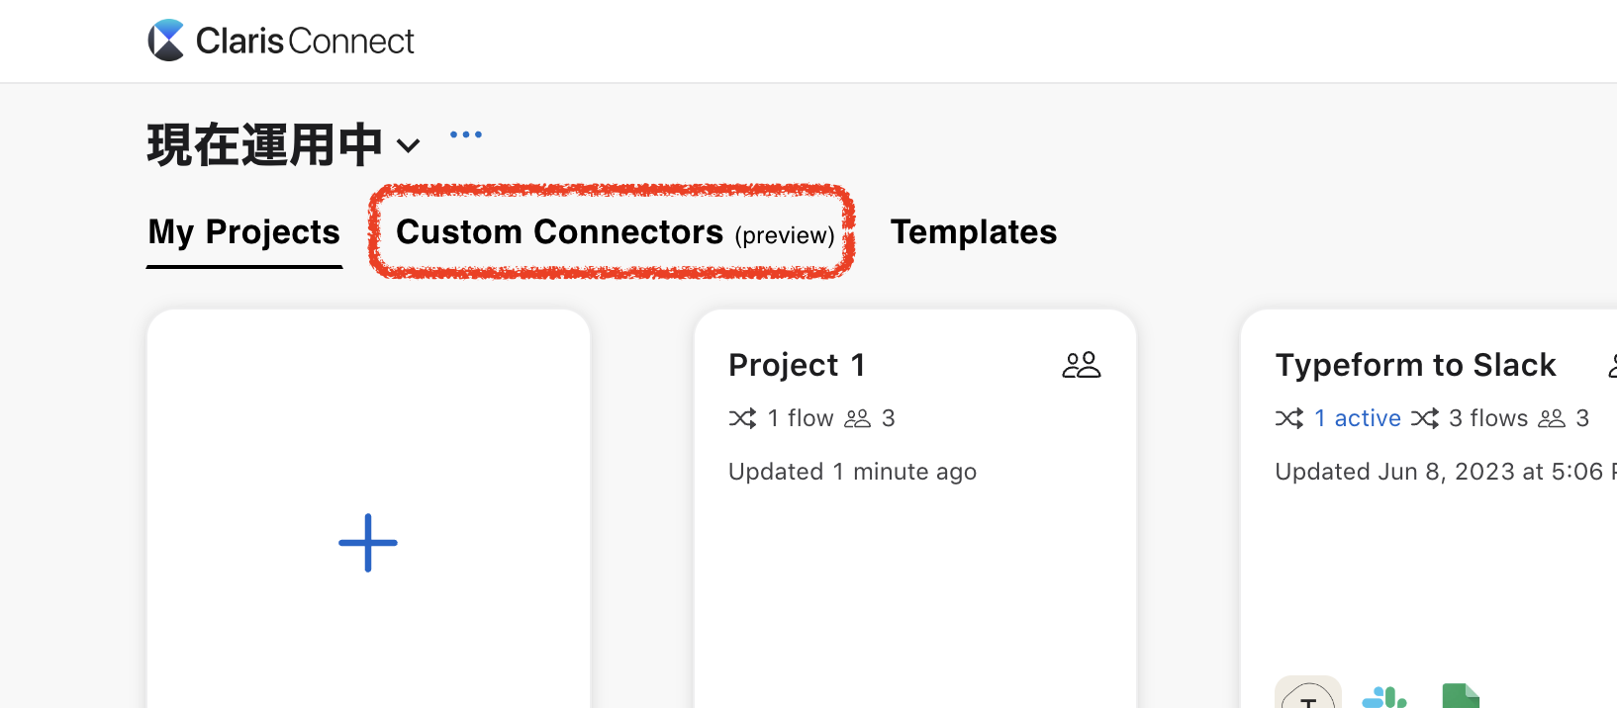The image size is (1617, 708).
Task: Click the Claris Connect logo icon
Action: pyautogui.click(x=166, y=41)
